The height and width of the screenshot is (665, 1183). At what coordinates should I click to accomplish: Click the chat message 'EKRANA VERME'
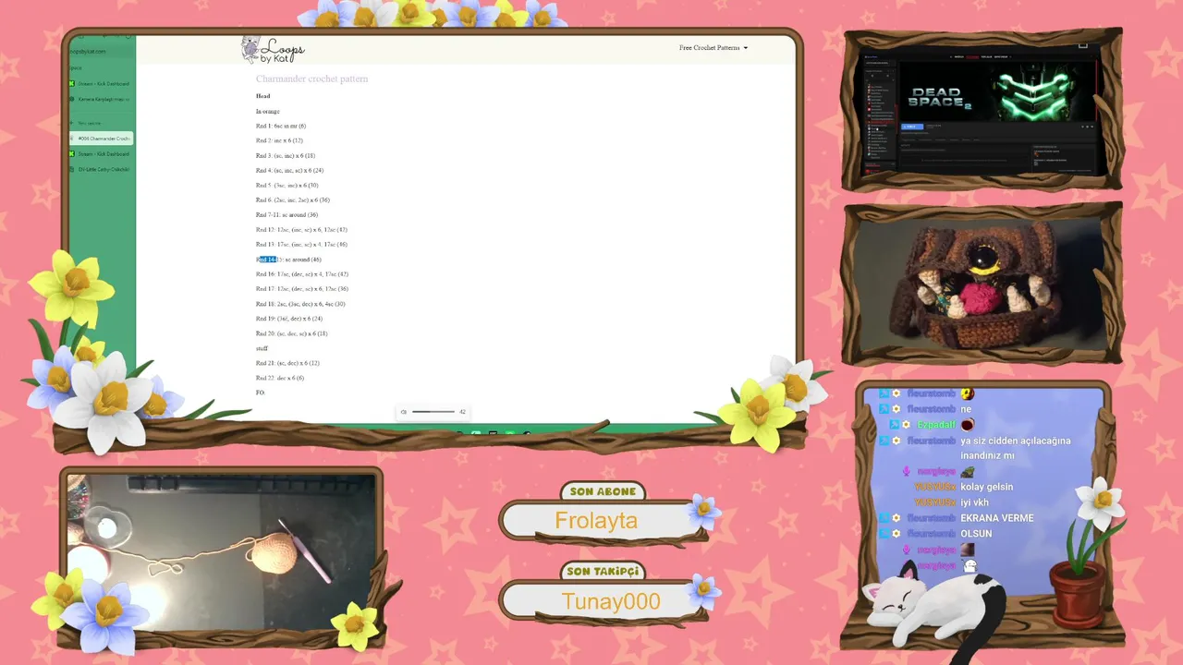point(997,518)
